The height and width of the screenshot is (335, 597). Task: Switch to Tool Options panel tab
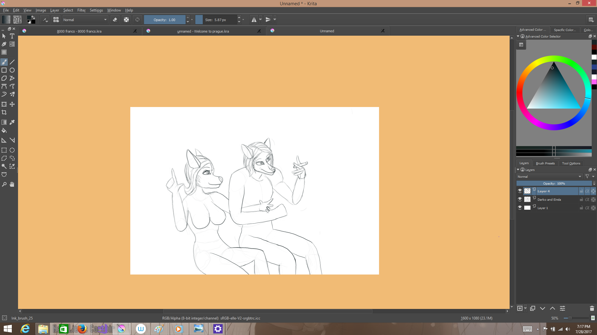pos(571,163)
